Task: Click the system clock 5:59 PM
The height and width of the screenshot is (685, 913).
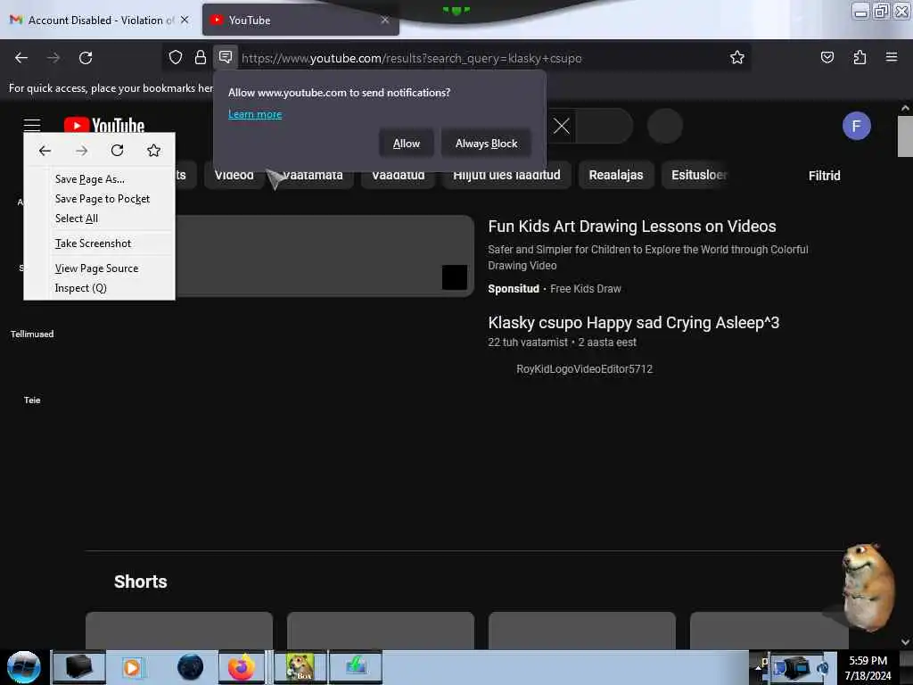Action: pyautogui.click(x=868, y=661)
